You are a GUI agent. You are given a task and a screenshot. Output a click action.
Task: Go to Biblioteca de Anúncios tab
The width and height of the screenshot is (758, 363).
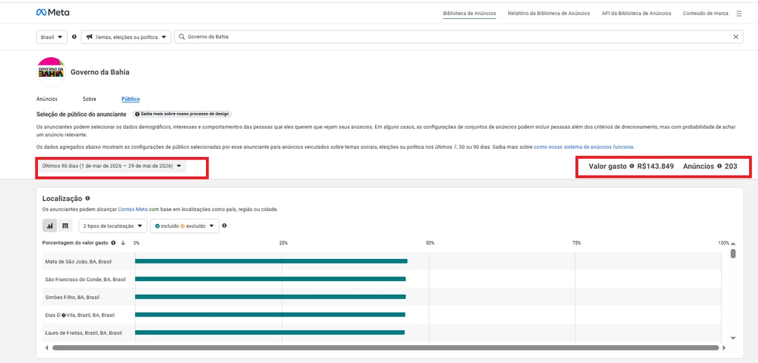pyautogui.click(x=470, y=13)
